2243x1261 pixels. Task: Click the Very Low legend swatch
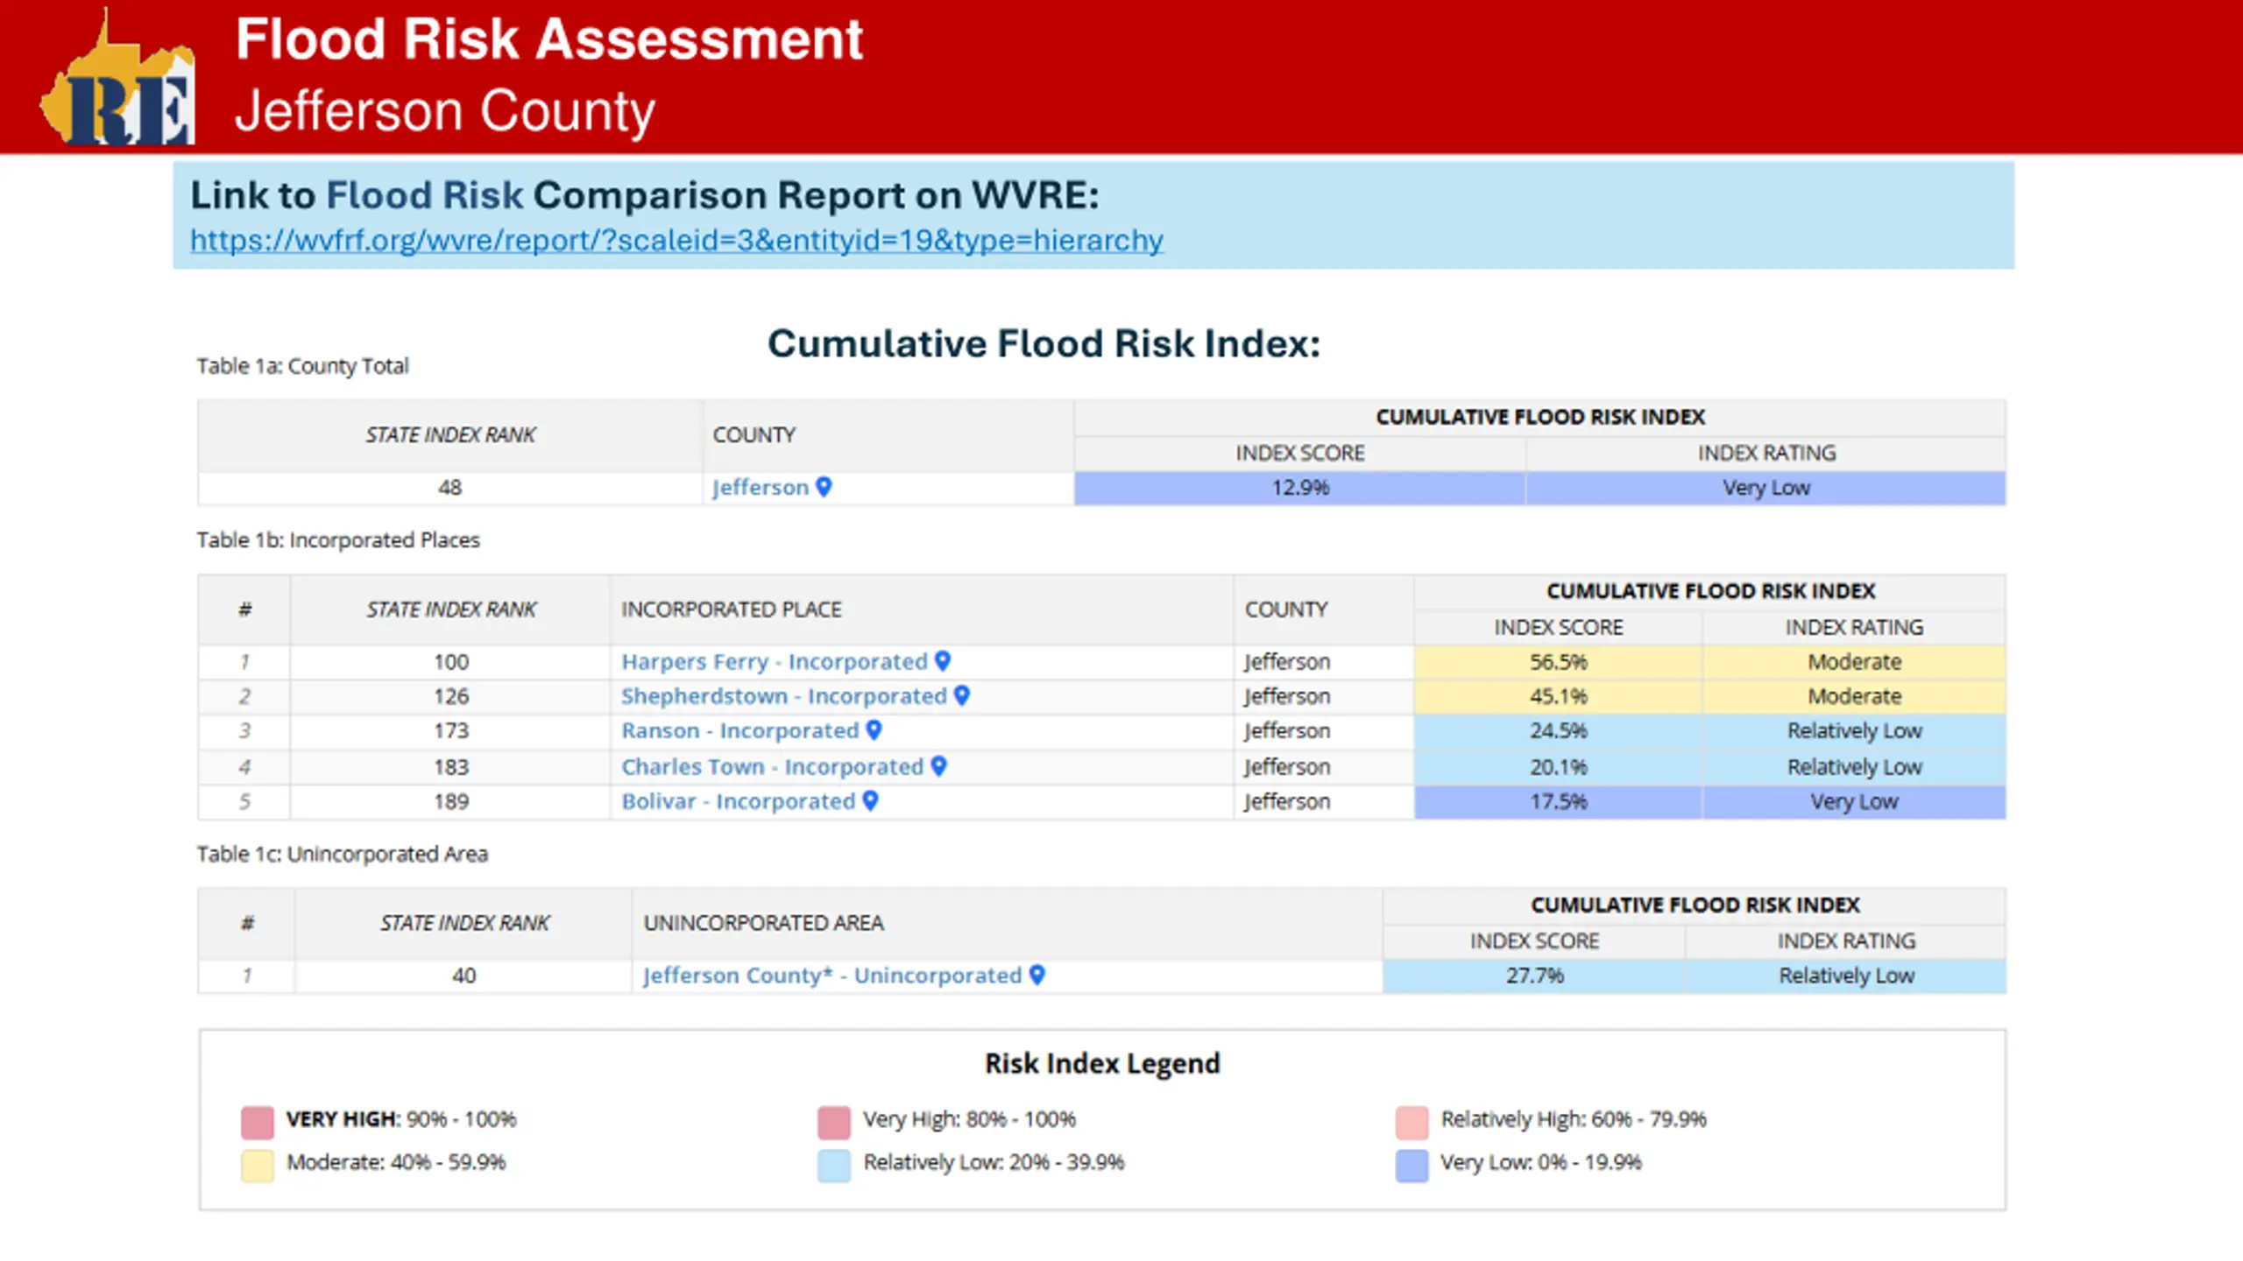(x=1412, y=1166)
